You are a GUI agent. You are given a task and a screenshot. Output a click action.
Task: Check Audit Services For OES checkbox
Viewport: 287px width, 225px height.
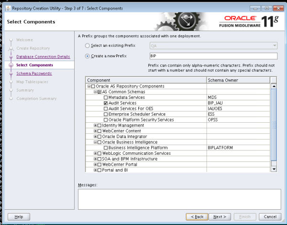106,108
